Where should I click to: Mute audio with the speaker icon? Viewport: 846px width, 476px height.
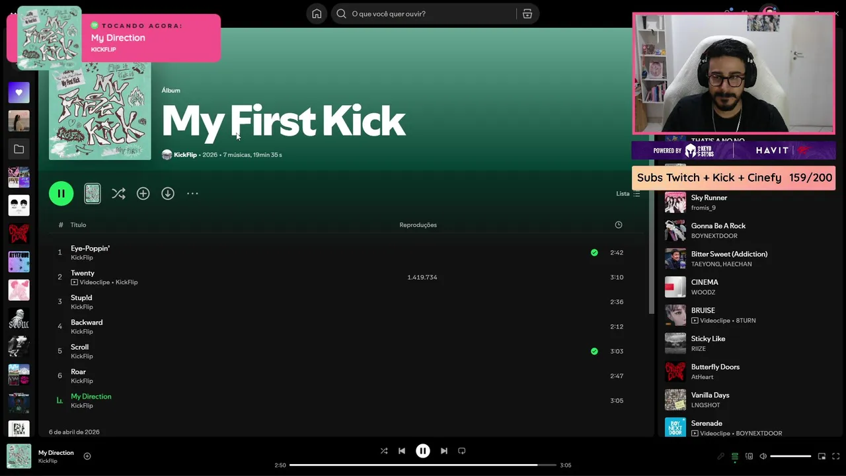click(x=763, y=456)
